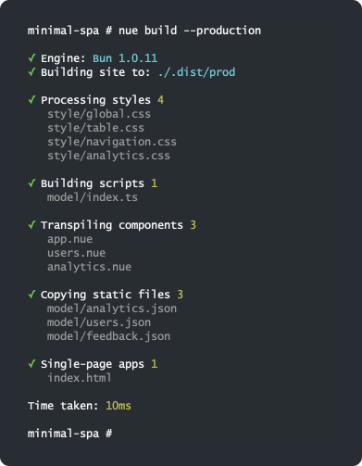
Task: Click the yellow count 4 after Processing styles
Action: pos(160,100)
